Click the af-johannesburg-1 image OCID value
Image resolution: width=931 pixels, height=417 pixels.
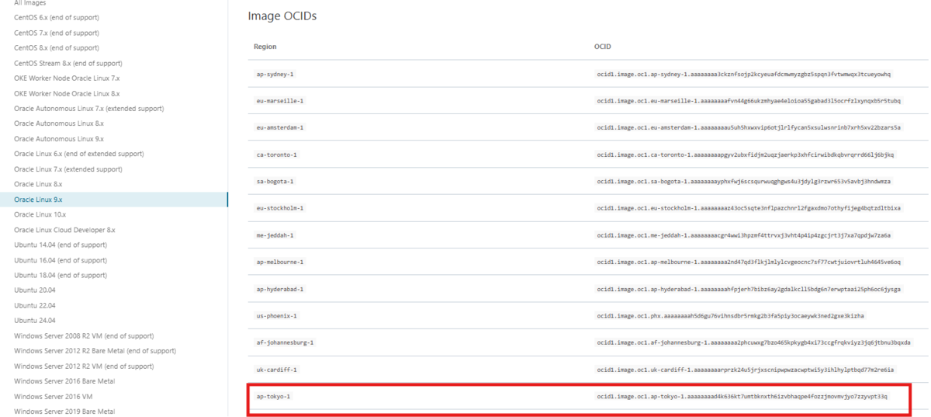[x=753, y=342]
